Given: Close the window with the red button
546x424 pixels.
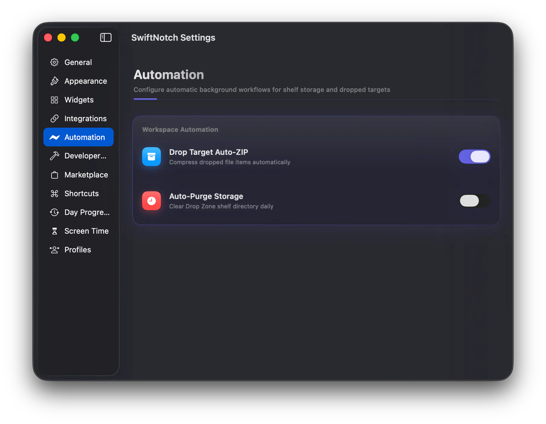Looking at the screenshot, I should tap(48, 37).
